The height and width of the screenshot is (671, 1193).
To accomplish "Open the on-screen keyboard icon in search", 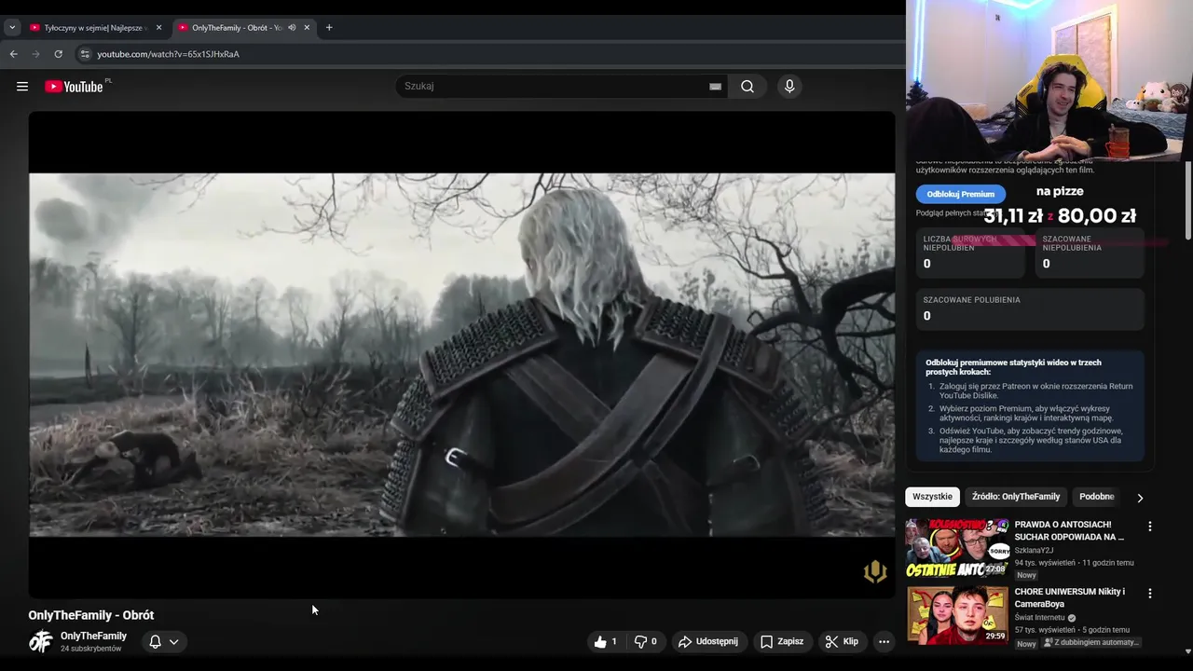I will pyautogui.click(x=715, y=87).
